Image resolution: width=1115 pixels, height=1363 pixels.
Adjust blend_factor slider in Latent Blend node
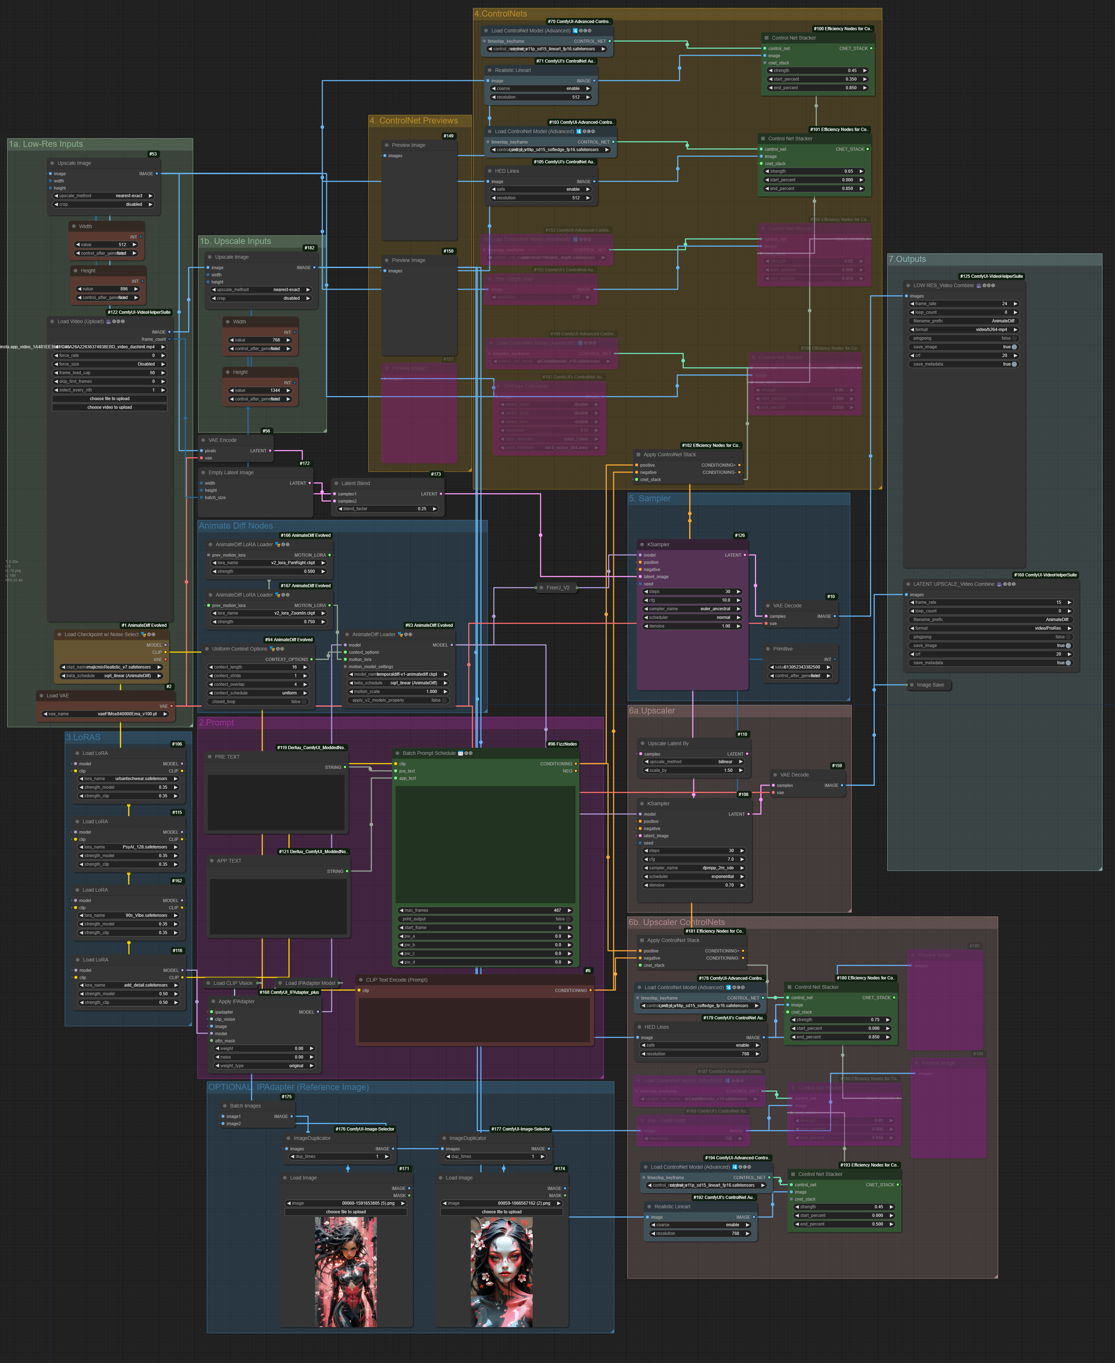pyautogui.click(x=387, y=508)
